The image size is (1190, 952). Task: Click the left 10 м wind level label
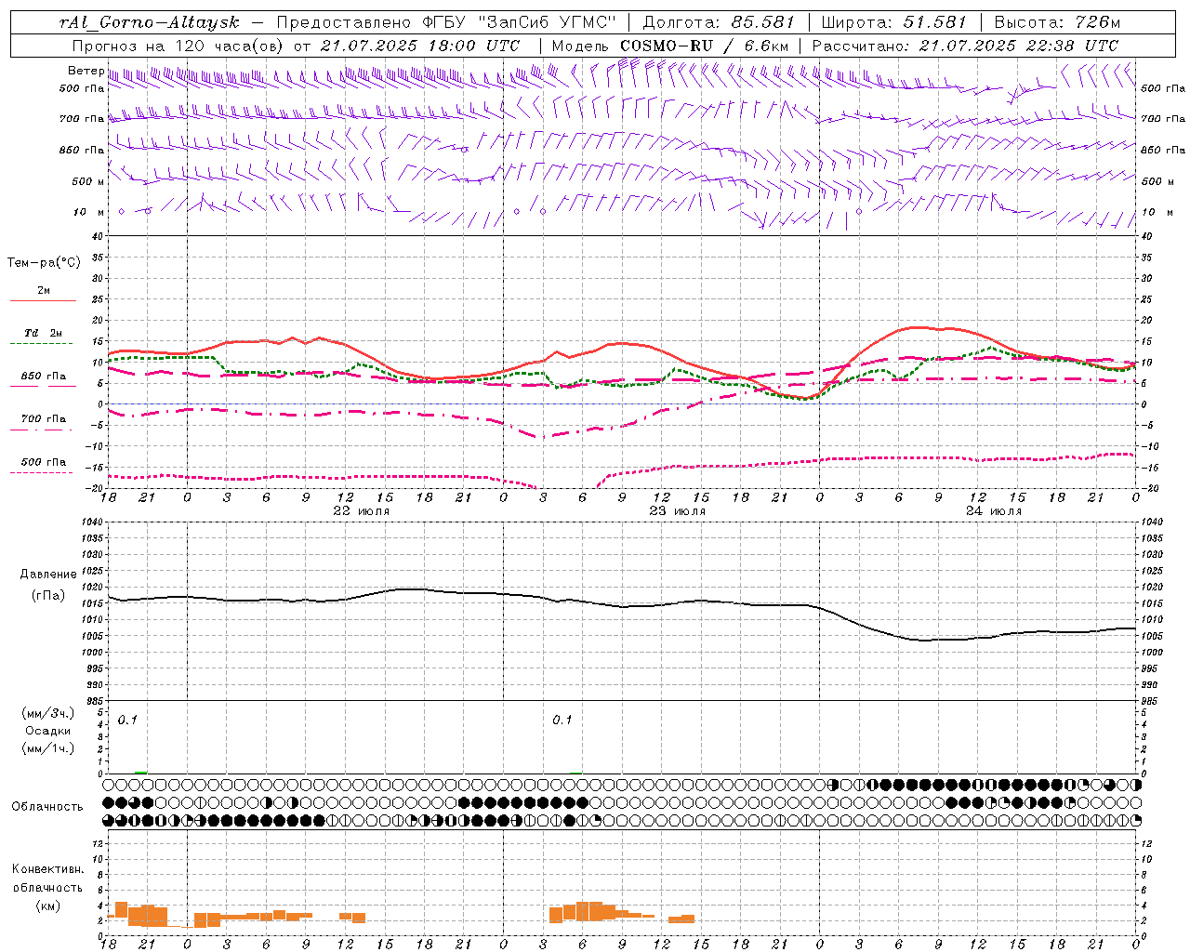tap(88, 212)
